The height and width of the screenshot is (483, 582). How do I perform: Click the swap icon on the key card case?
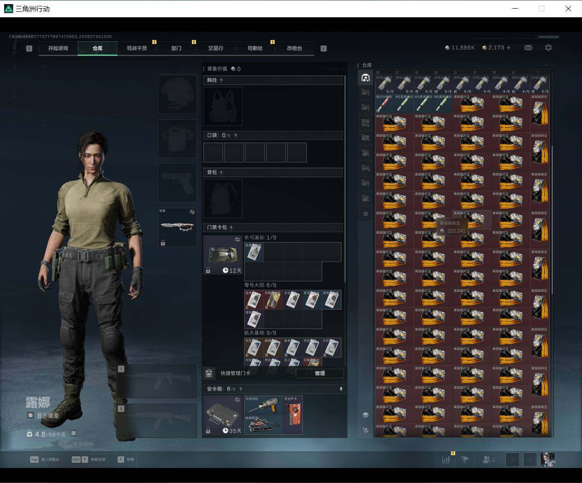pyautogui.click(x=237, y=239)
